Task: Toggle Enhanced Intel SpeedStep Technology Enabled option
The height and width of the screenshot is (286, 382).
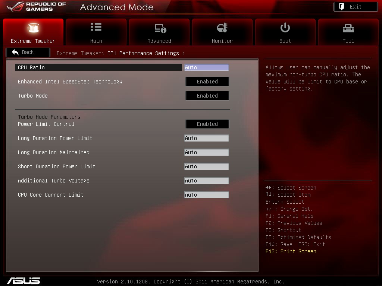Action: [207, 82]
